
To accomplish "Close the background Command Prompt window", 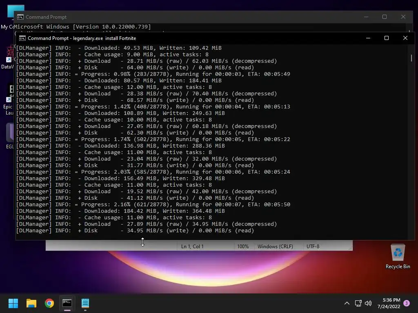I will (x=403, y=17).
